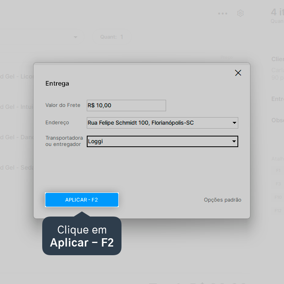Open the three-dots more options menu
This screenshot has width=284, height=284.
click(222, 13)
